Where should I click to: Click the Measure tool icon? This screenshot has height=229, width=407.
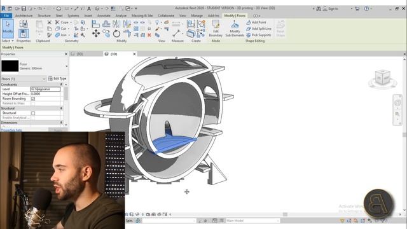[x=176, y=33]
